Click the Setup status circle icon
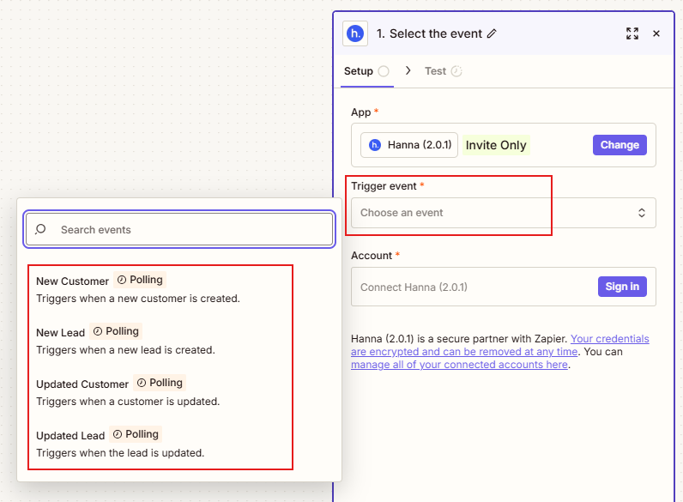Viewport: 683px width, 502px height. pos(384,71)
